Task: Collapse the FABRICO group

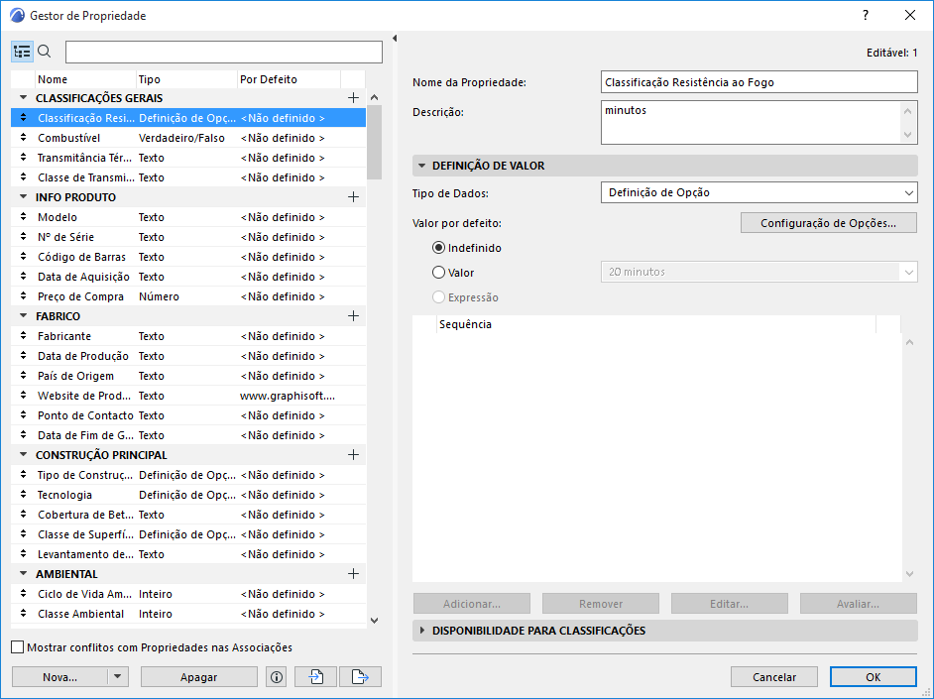Action: 23,316
